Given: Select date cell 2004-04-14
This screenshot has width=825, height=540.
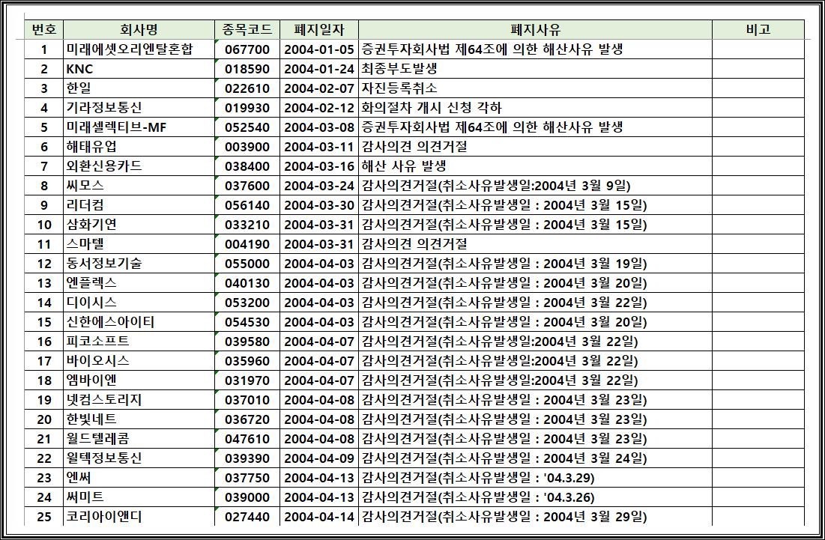Looking at the screenshot, I should (x=319, y=516).
